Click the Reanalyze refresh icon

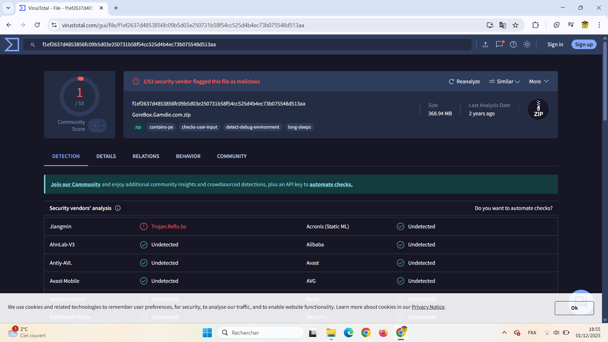(x=452, y=82)
